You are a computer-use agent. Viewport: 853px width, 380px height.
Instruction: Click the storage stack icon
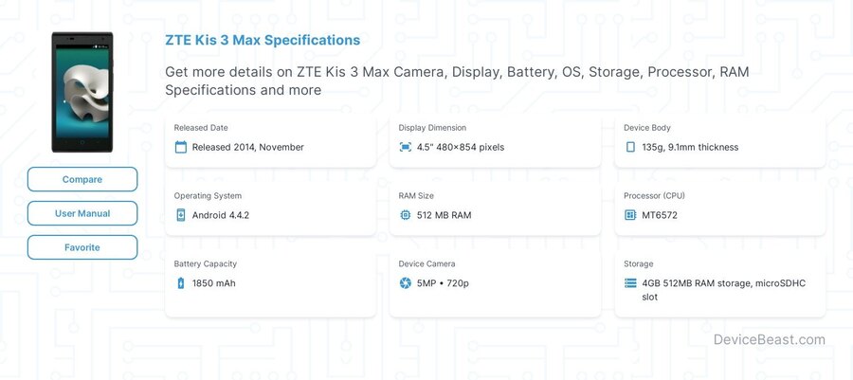pos(630,282)
